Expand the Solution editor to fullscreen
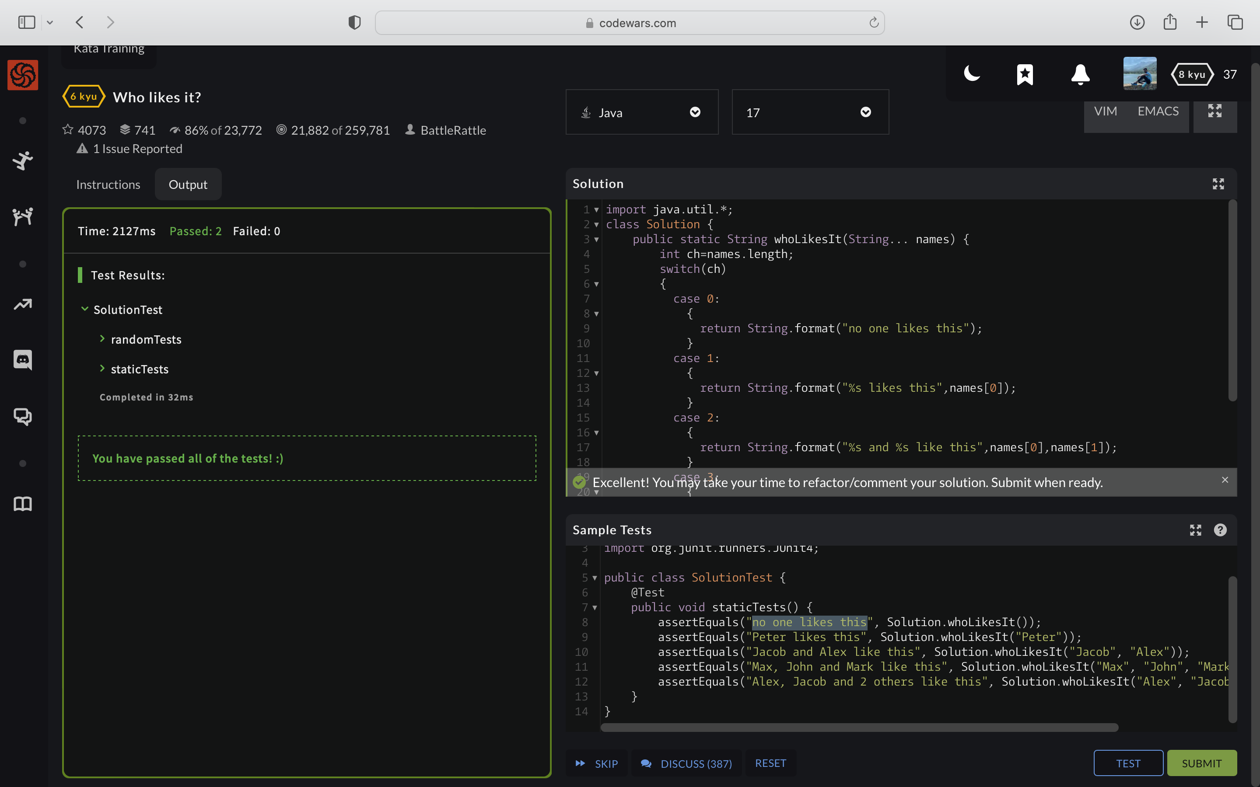 1218,184
